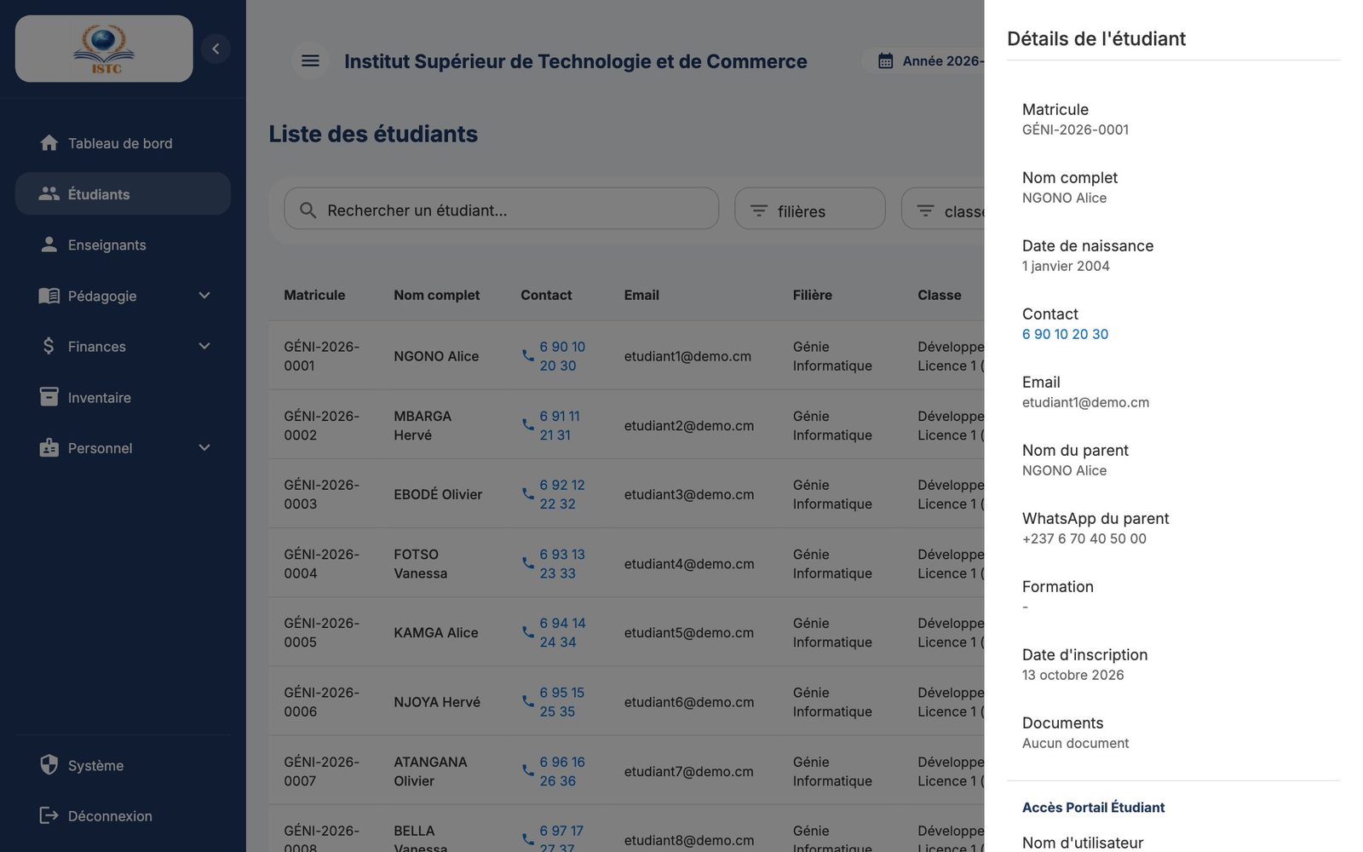Expand the Pédagogie submenu chevron

(x=204, y=296)
